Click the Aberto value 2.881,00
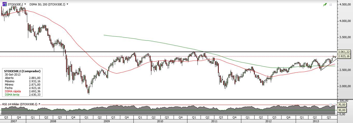Viewport: 353px width, 123px height. coord(35,77)
